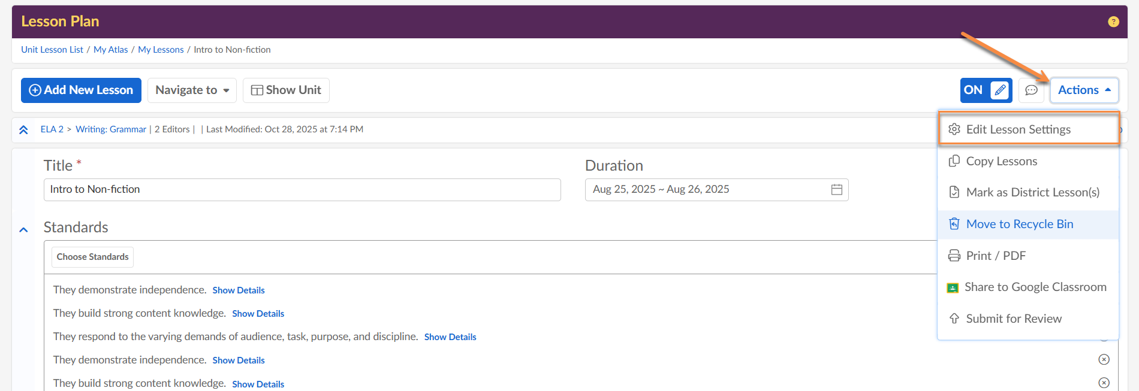Click Submit for Review option

click(x=1013, y=319)
